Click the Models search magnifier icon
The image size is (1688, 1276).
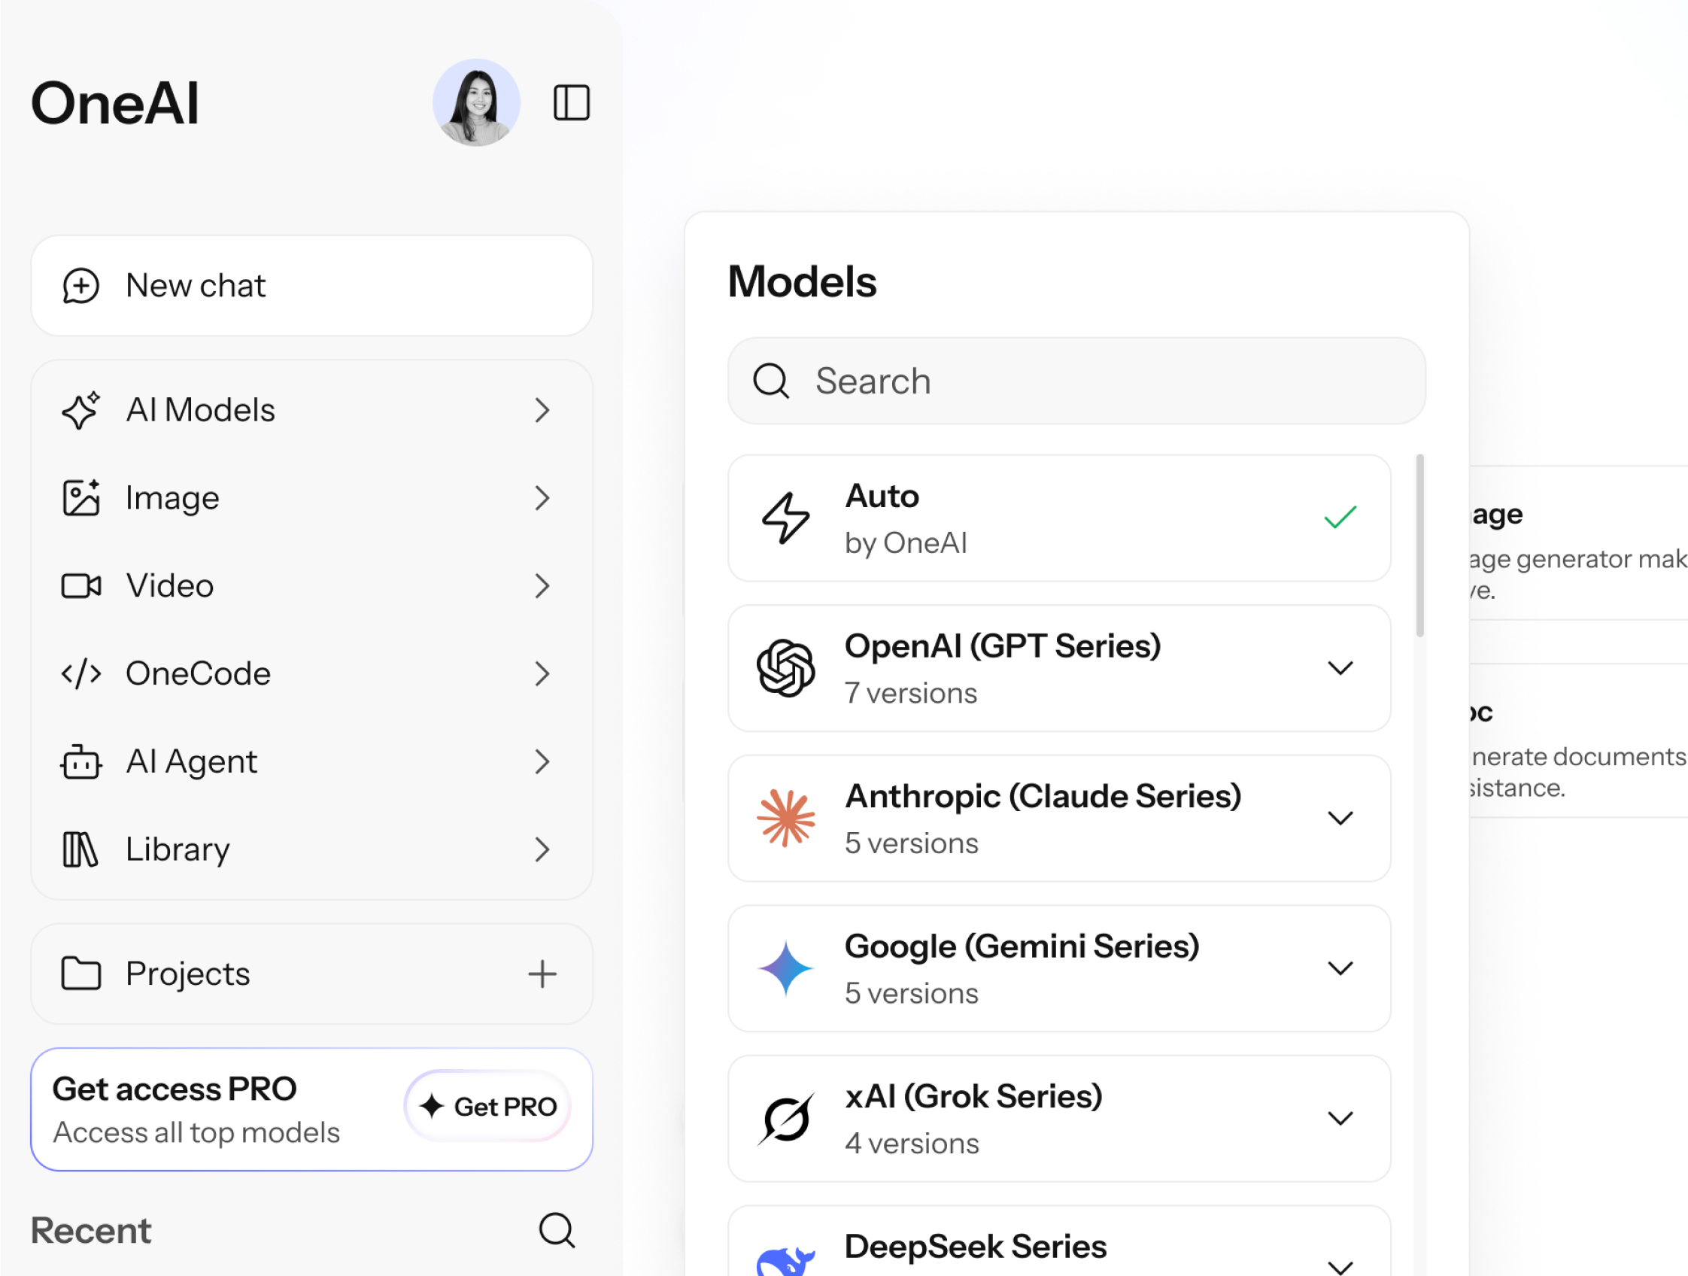pos(771,381)
